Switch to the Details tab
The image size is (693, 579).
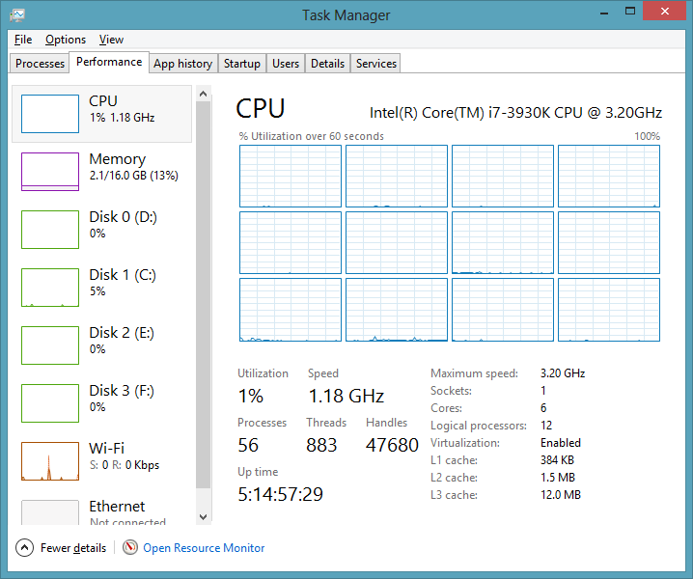pos(327,64)
